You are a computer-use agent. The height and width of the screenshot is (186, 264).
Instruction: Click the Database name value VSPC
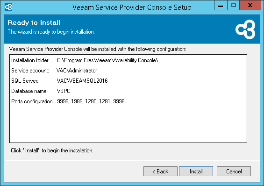(x=64, y=91)
